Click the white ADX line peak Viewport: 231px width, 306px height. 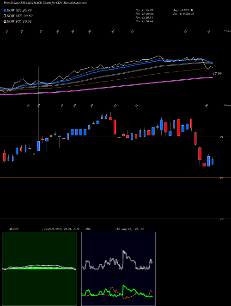pyautogui.click(x=123, y=251)
